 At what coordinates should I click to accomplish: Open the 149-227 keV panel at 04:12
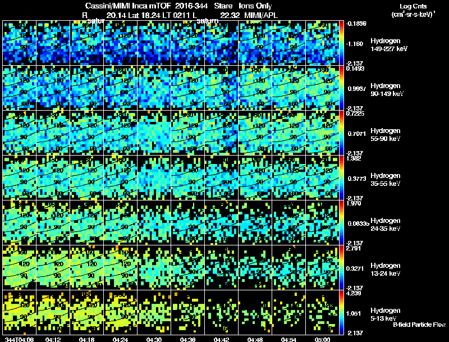coord(53,43)
